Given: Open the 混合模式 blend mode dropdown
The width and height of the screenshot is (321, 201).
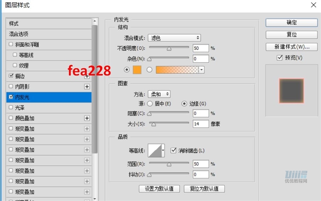Looking at the screenshot, I should click(x=174, y=38).
